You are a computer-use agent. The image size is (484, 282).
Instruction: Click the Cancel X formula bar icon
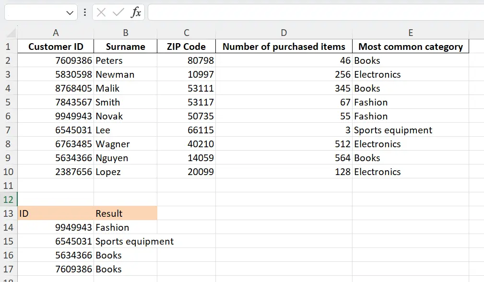click(x=101, y=12)
